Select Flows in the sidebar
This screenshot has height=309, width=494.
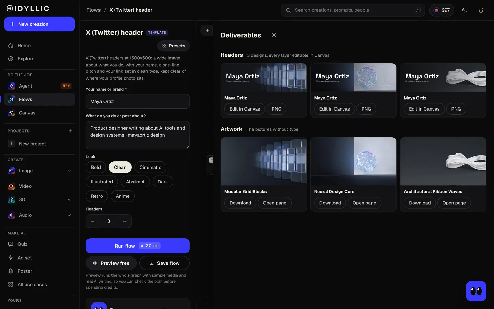point(39,99)
